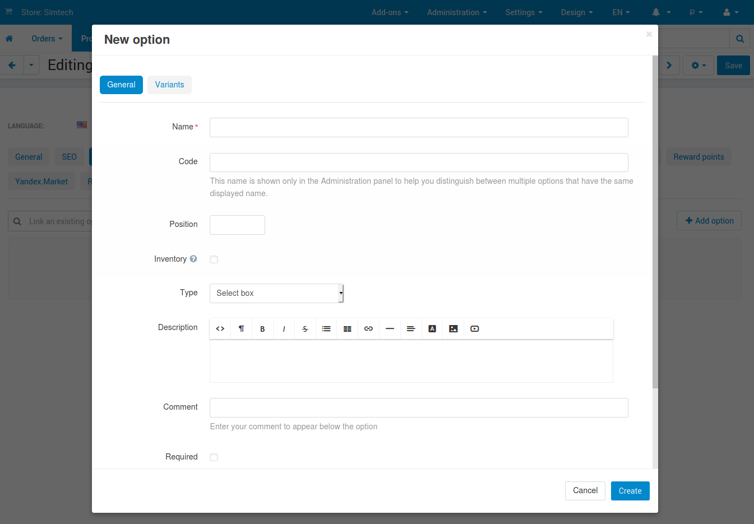The height and width of the screenshot is (524, 754).
Task: Insert a link in Description editor
Action: 368,329
